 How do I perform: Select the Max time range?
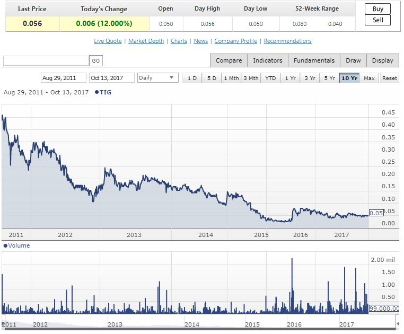tap(369, 78)
